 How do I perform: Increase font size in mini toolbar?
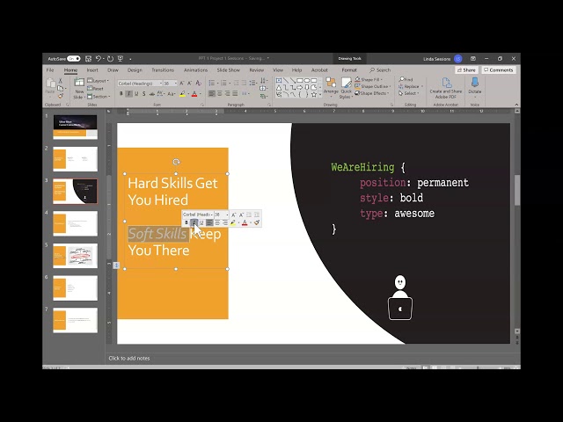coord(234,215)
